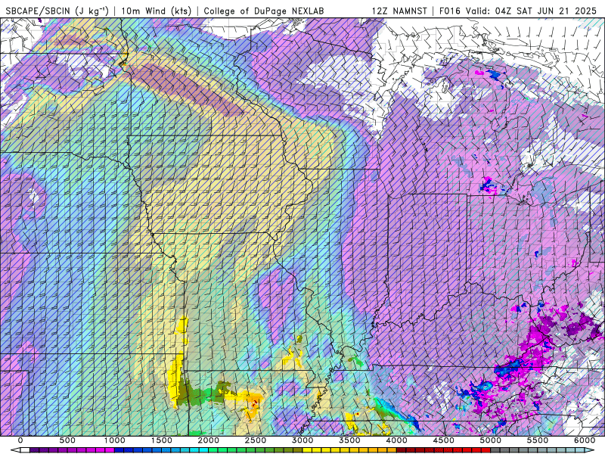Click the 5500 tick label on the color scale
Viewport: 605px width, 454px height.
[x=538, y=440]
